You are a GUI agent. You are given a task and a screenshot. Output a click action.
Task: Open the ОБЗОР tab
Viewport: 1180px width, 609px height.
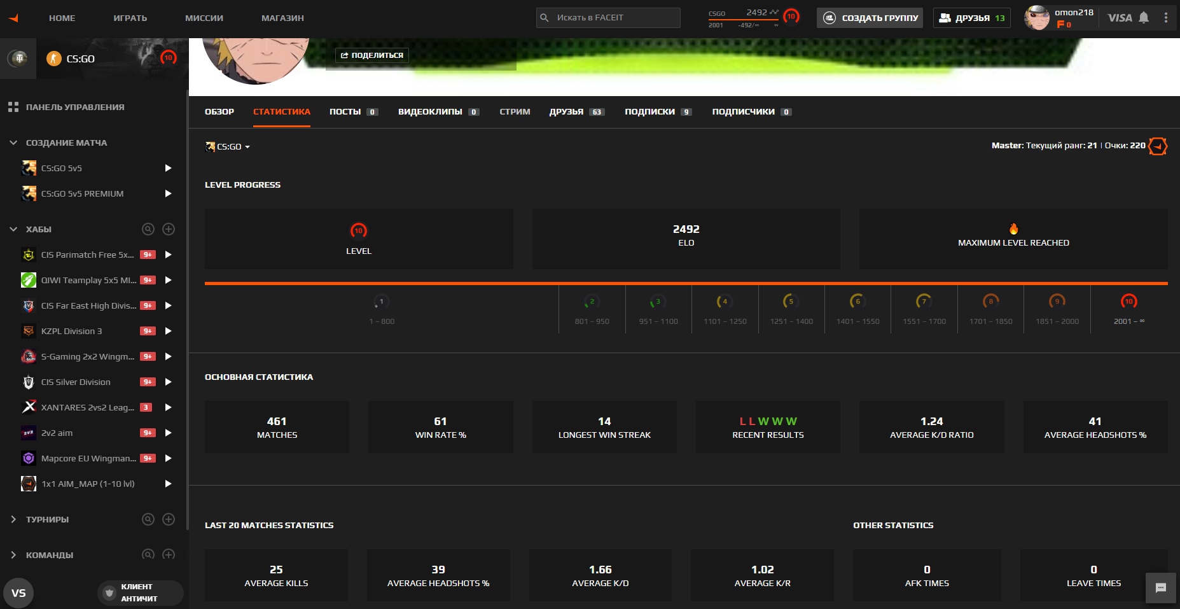point(219,112)
